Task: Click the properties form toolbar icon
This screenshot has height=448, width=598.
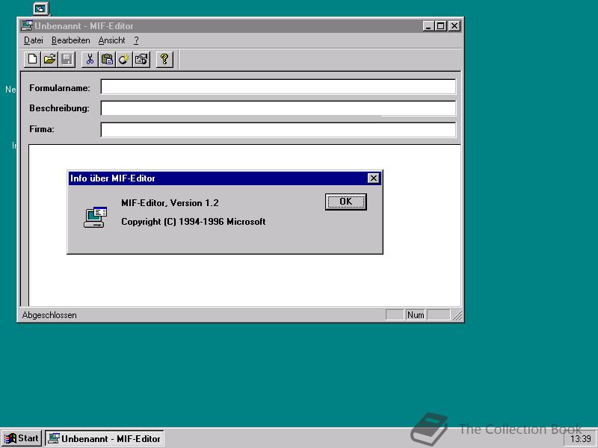Action: pos(141,60)
